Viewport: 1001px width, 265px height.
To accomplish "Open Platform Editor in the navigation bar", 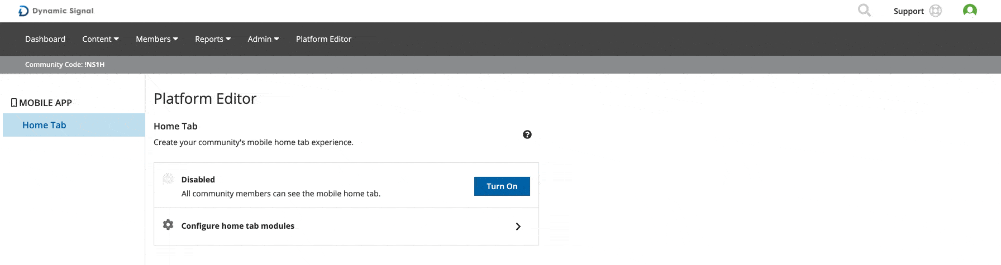I will tap(323, 39).
